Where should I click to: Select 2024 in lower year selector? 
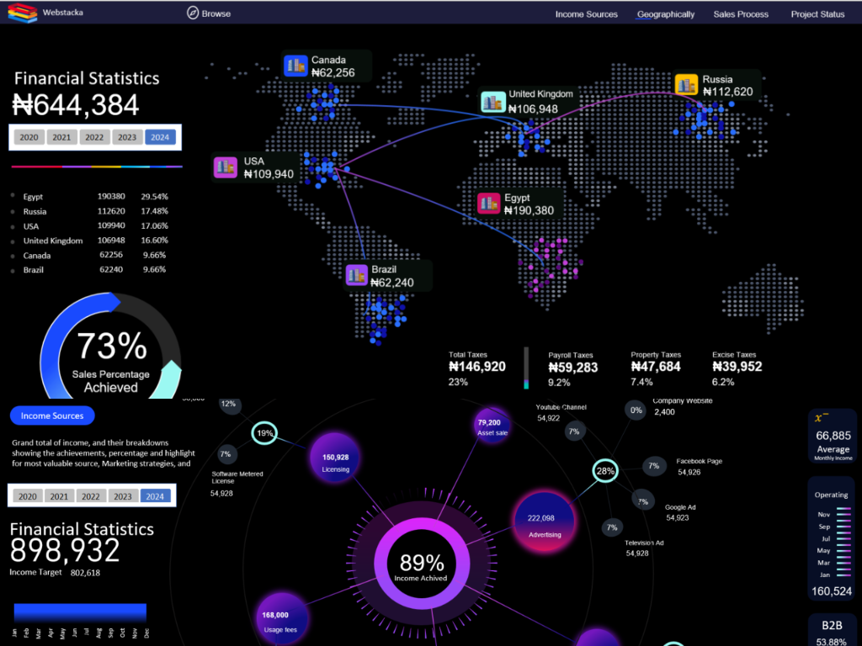point(155,496)
